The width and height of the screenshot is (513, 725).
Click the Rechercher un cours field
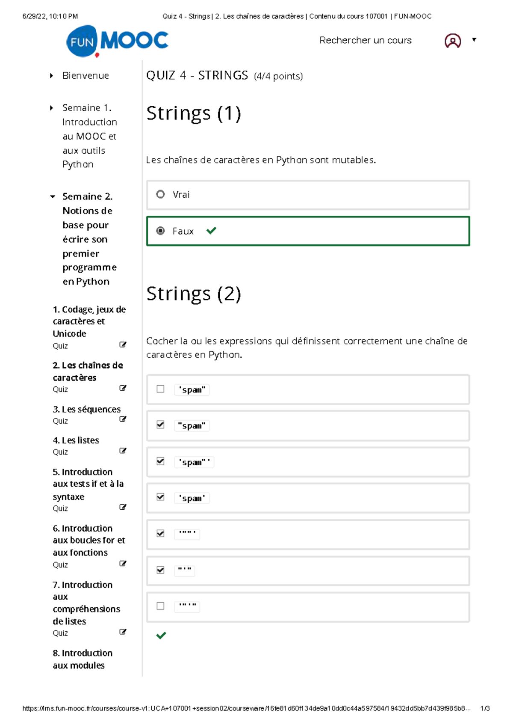pos(366,40)
